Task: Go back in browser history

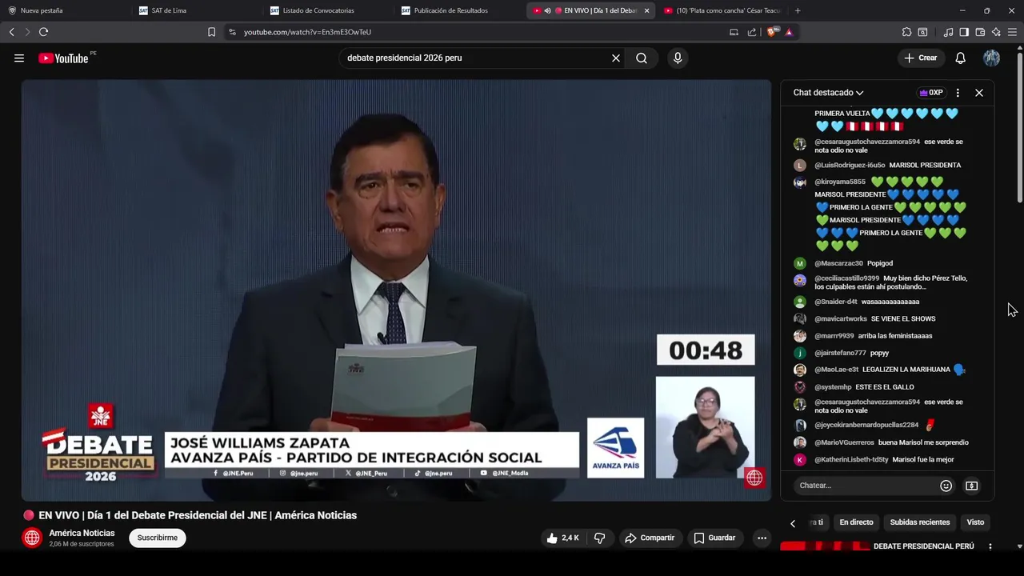Action: tap(11, 32)
